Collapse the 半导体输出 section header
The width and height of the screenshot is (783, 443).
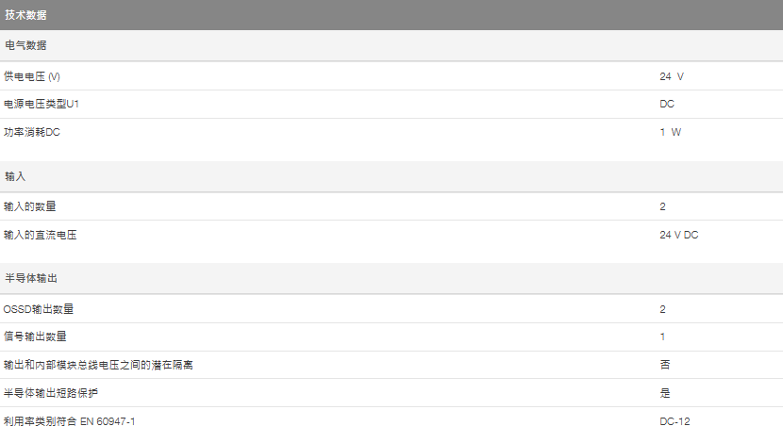coord(33,279)
